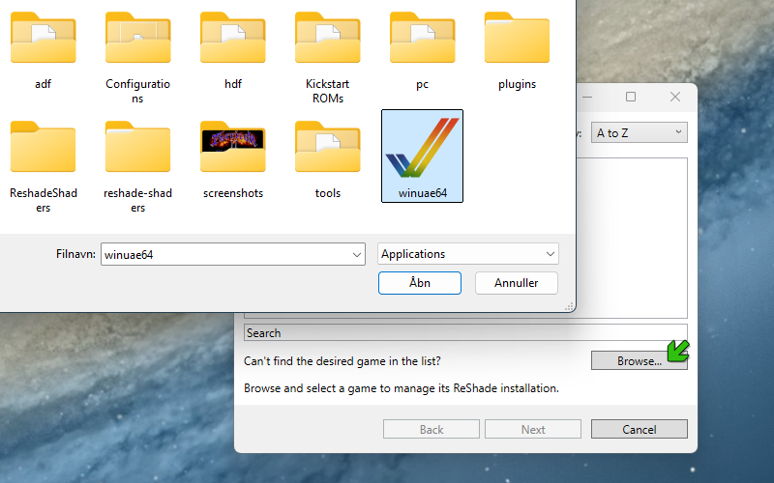Click the Åbn button
The width and height of the screenshot is (774, 483).
point(420,283)
